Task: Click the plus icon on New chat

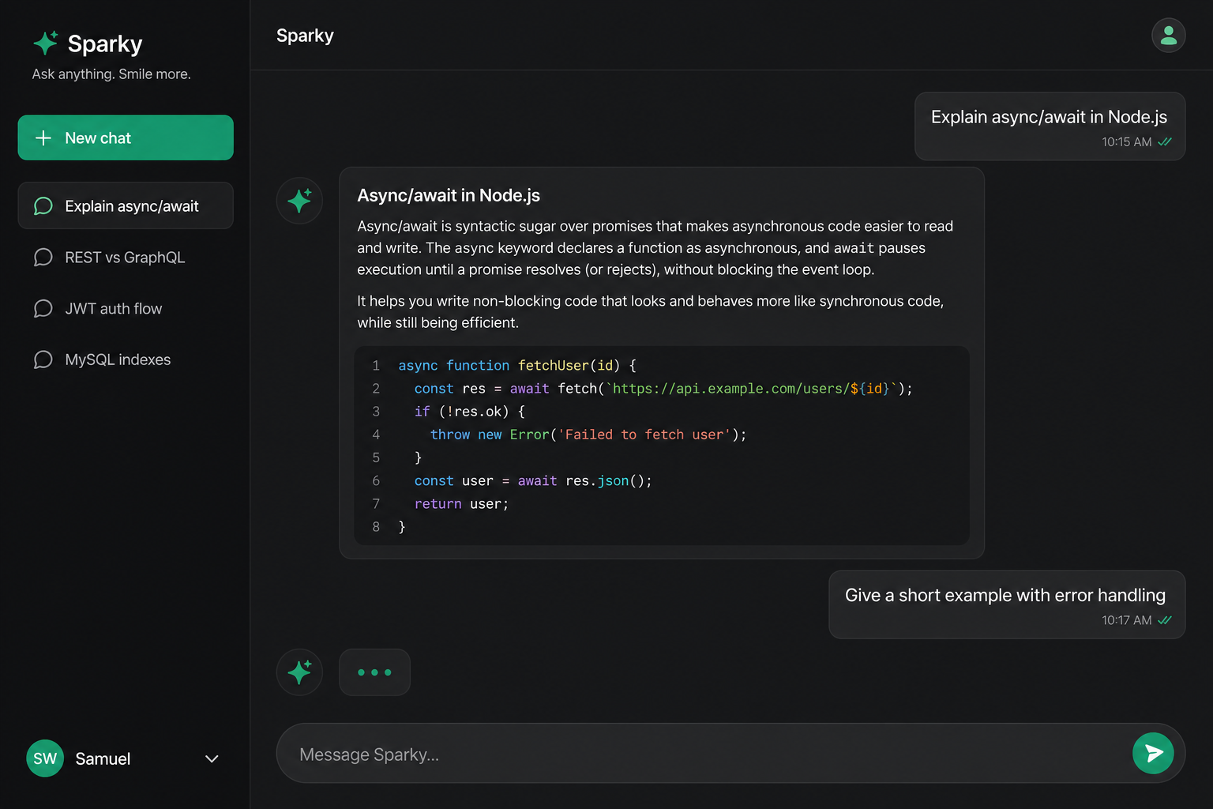Action: coord(43,138)
